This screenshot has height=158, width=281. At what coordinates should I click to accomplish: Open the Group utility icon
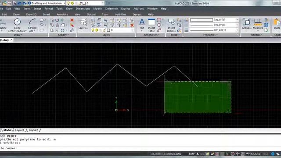click(x=246, y=24)
